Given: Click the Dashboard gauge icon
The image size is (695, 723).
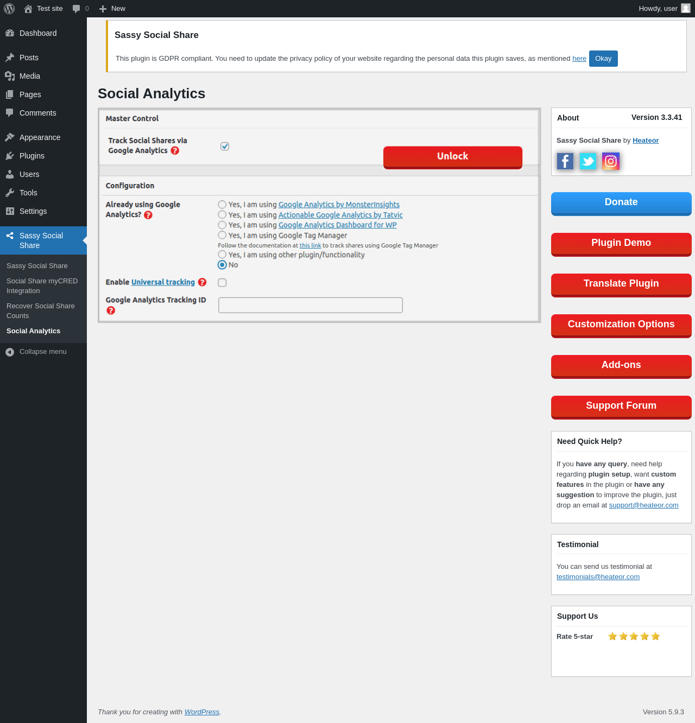Looking at the screenshot, I should (x=10, y=33).
